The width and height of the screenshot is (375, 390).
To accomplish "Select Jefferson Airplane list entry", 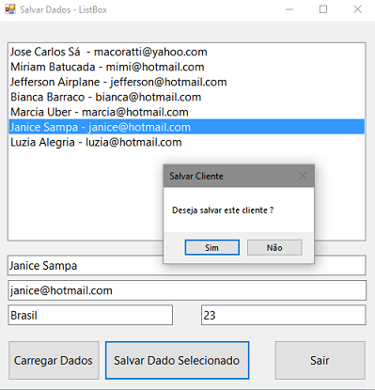I will click(187, 82).
